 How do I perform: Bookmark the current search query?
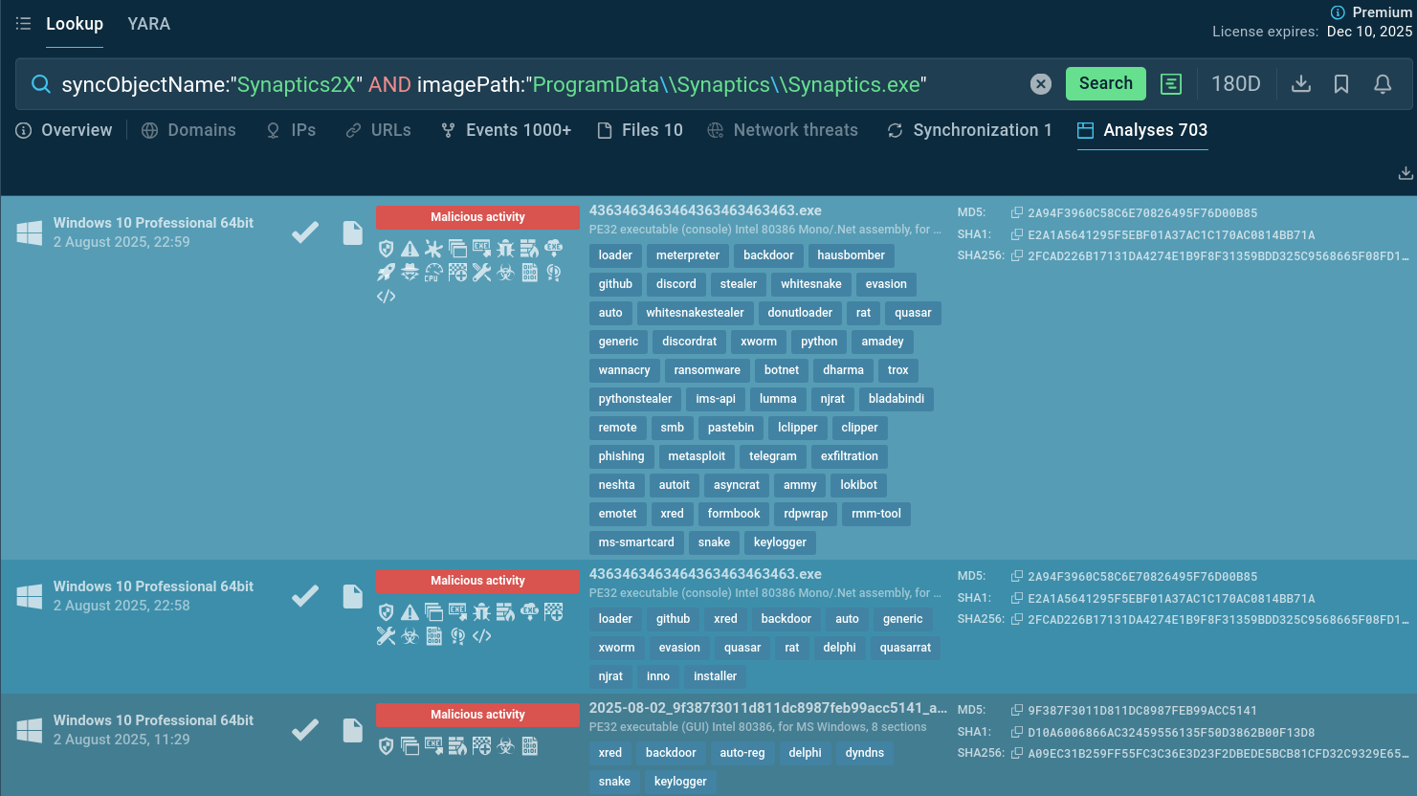[x=1341, y=84]
